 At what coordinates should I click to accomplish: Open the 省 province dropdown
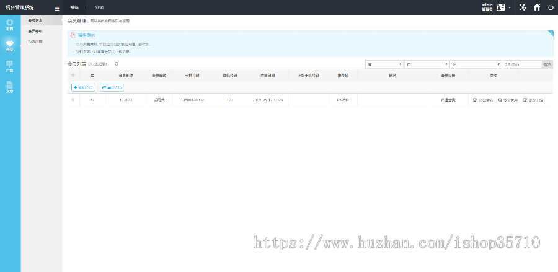(x=384, y=64)
